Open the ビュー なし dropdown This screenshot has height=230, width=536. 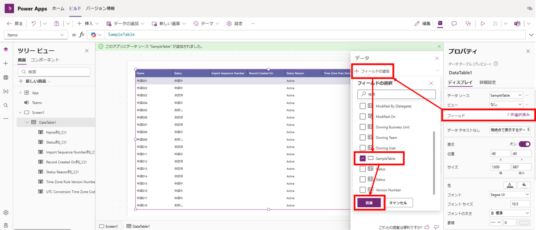point(506,105)
